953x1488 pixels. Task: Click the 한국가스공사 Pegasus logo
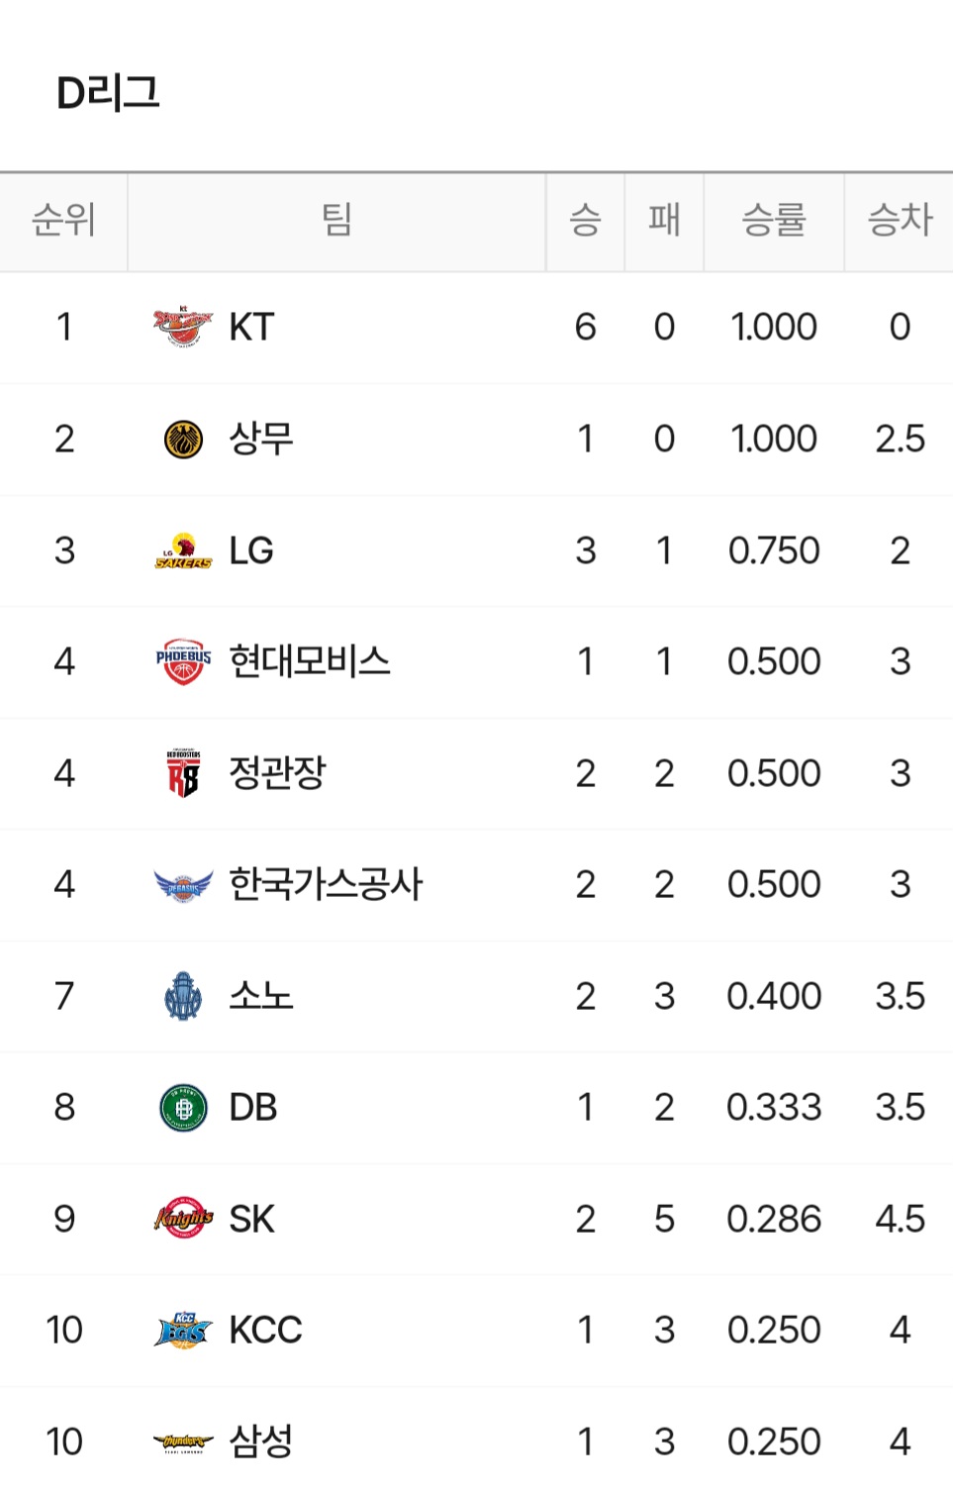183,884
